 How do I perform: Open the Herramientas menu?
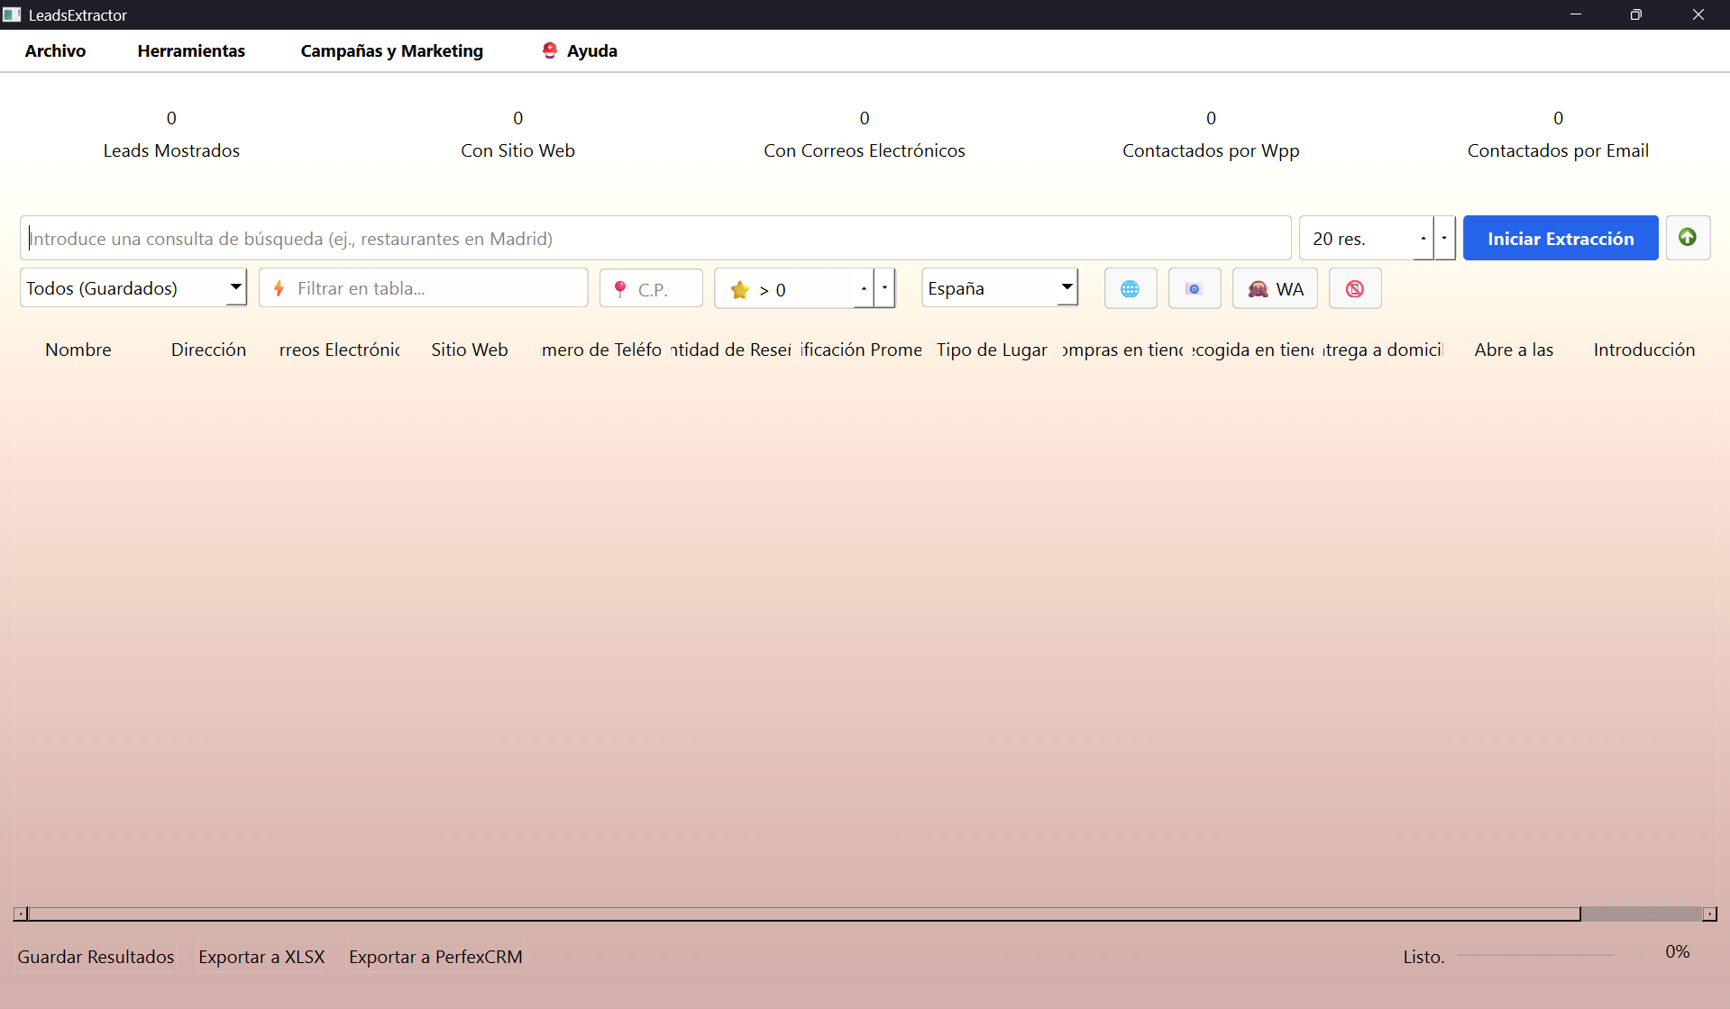point(191,51)
